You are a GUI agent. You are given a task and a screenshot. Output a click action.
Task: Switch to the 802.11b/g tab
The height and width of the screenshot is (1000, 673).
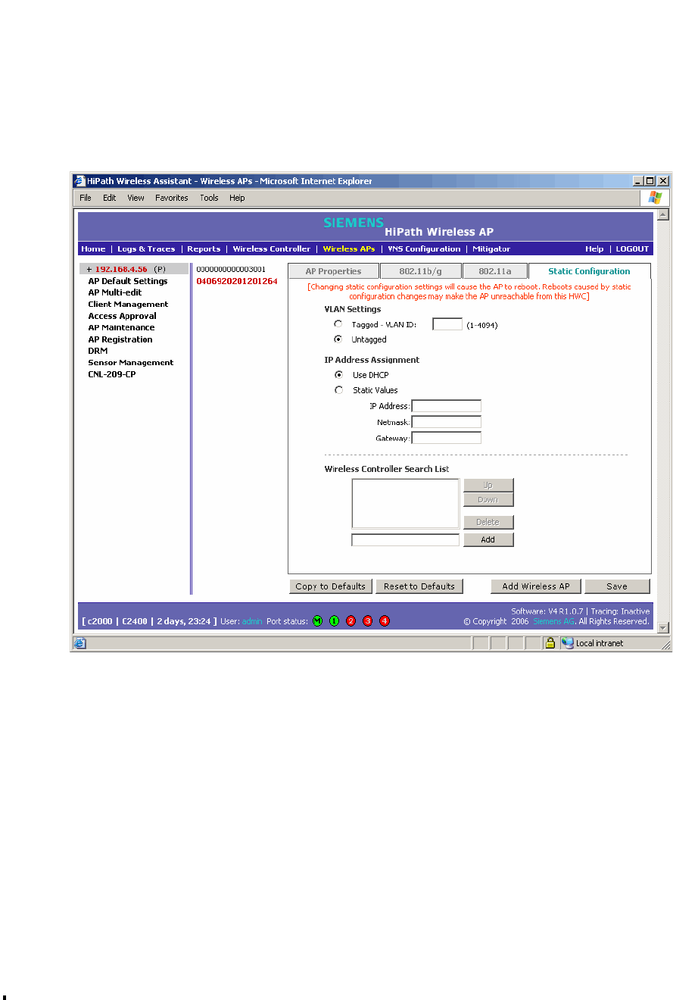coord(420,271)
